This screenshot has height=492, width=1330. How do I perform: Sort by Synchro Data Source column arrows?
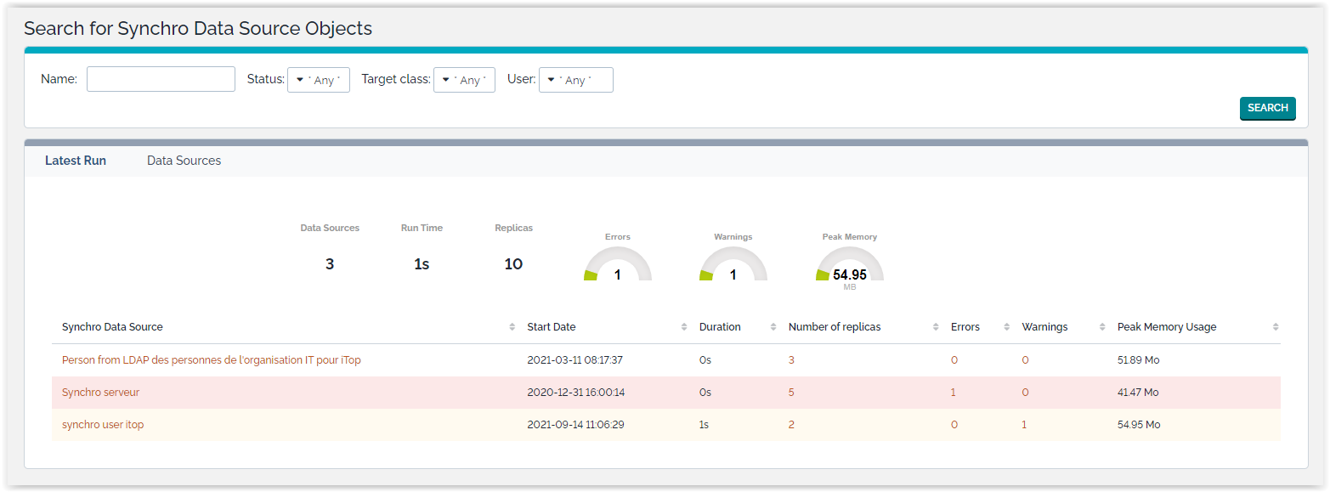pos(512,327)
